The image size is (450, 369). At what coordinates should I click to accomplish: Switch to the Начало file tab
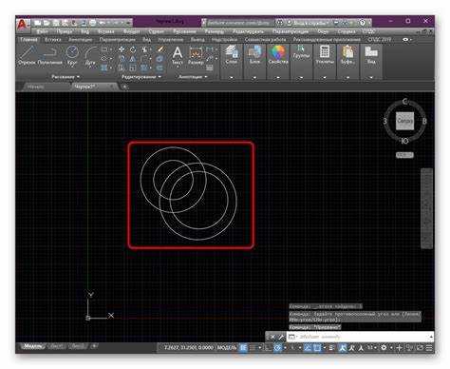pyautogui.click(x=36, y=87)
